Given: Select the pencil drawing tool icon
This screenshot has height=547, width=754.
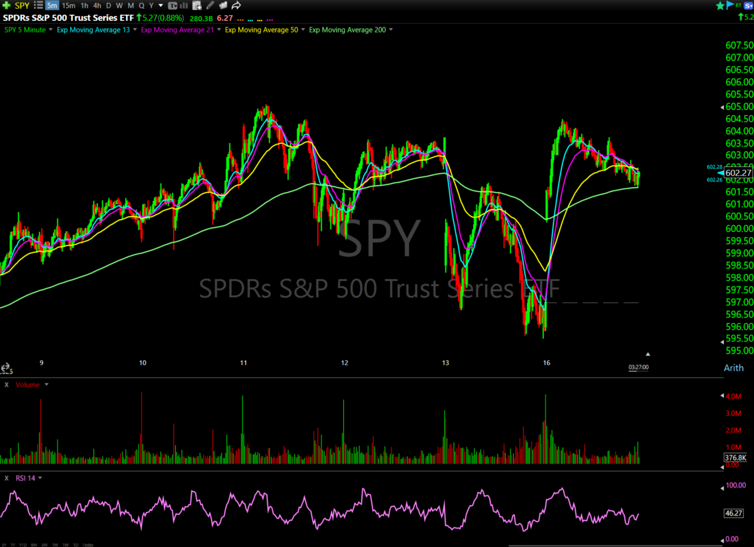Looking at the screenshot, I should (210, 5).
